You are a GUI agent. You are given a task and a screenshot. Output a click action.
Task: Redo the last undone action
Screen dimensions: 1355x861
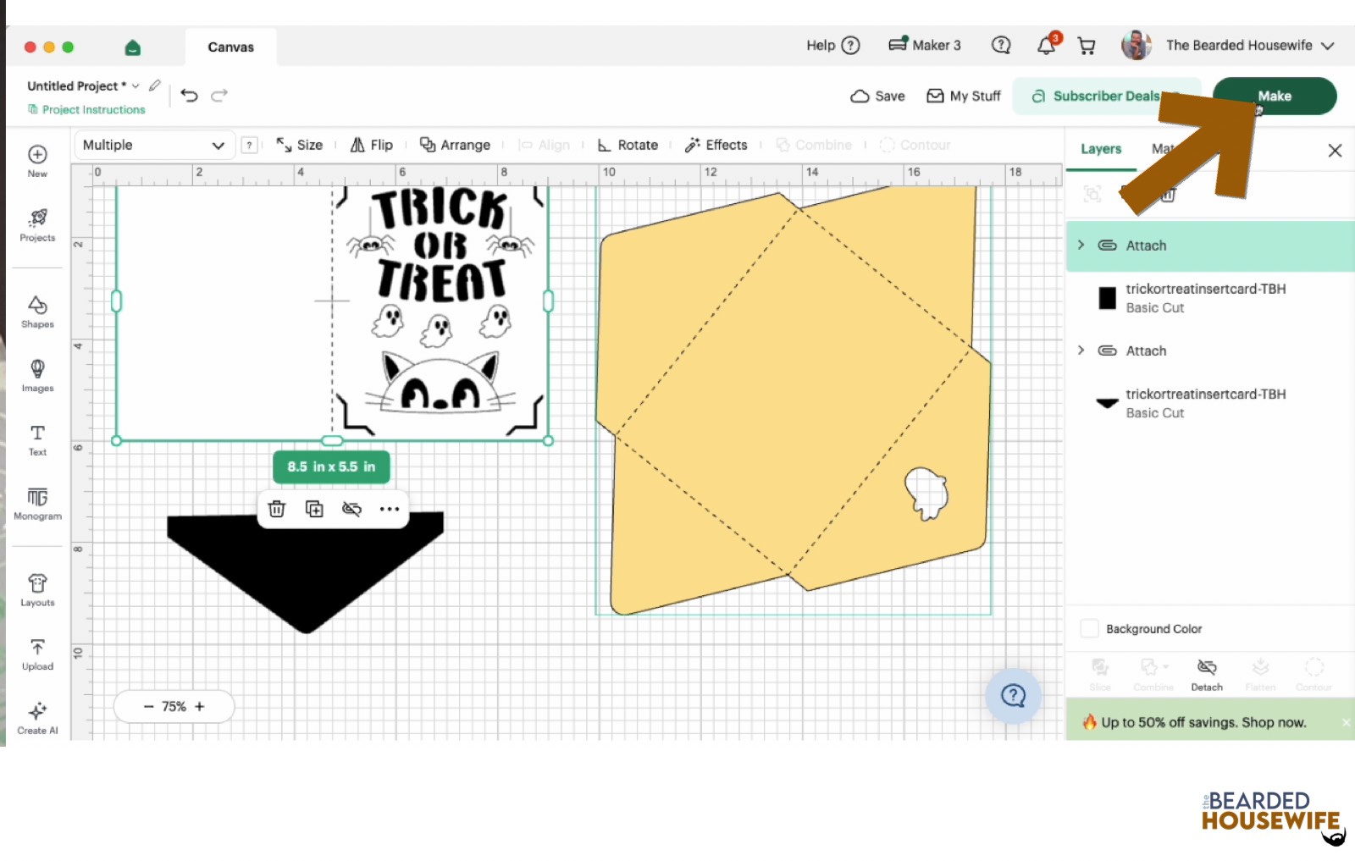(x=219, y=96)
